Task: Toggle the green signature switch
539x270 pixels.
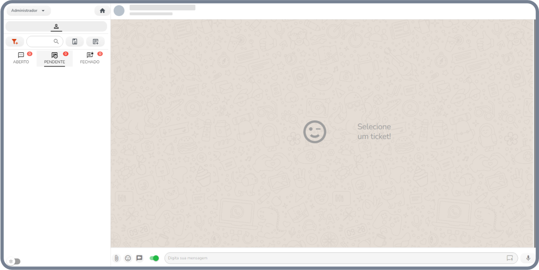Action: (154, 258)
